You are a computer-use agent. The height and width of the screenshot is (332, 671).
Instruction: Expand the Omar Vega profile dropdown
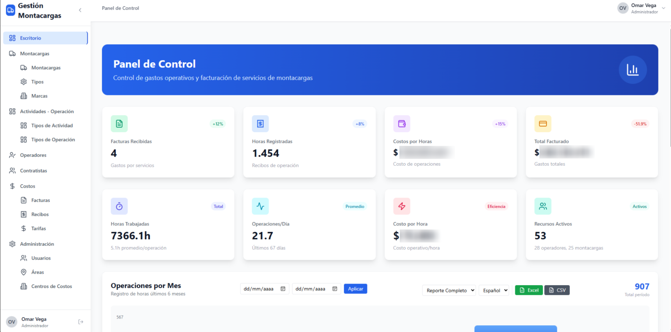tap(664, 8)
